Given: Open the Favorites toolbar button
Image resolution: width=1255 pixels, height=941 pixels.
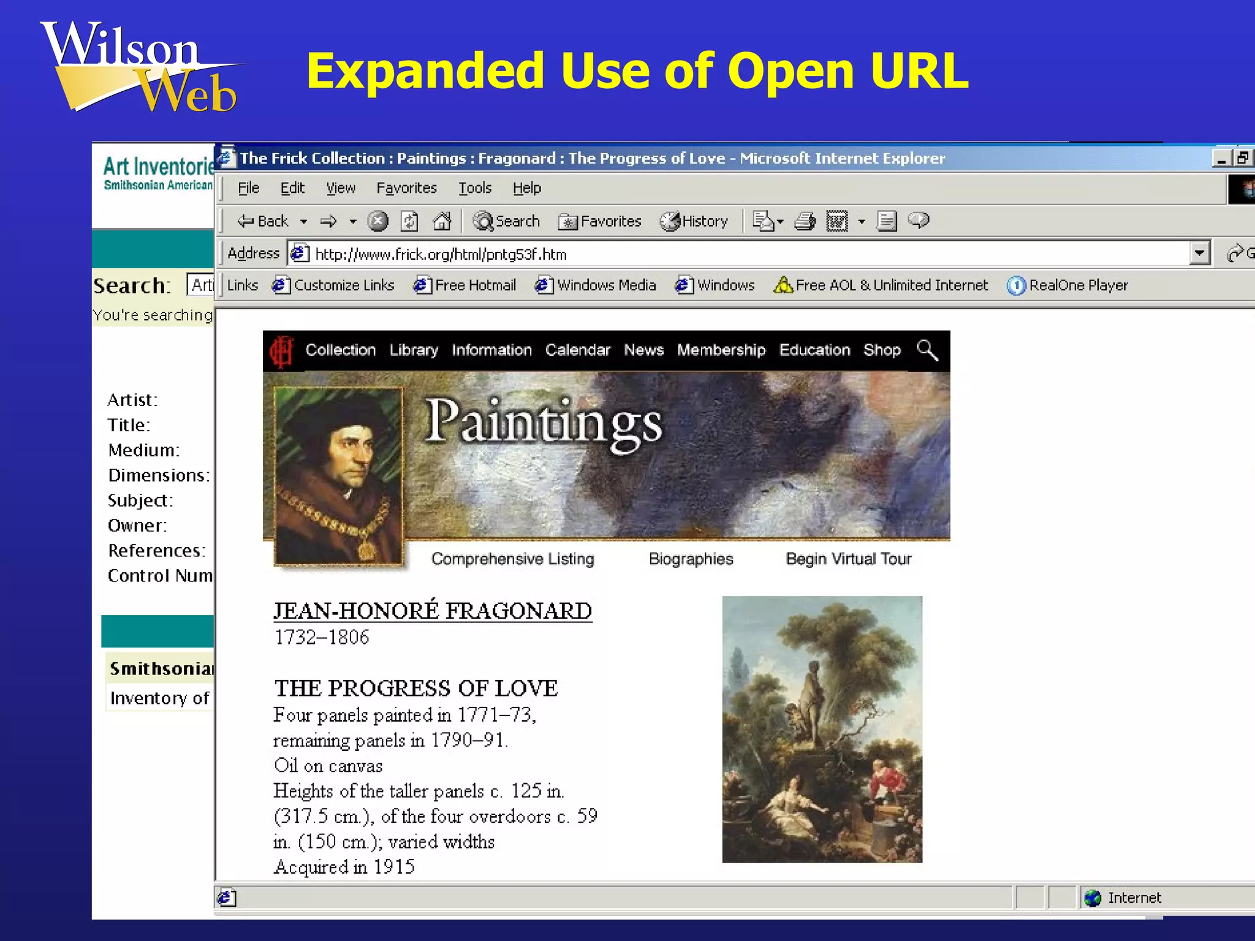Looking at the screenshot, I should tap(599, 221).
